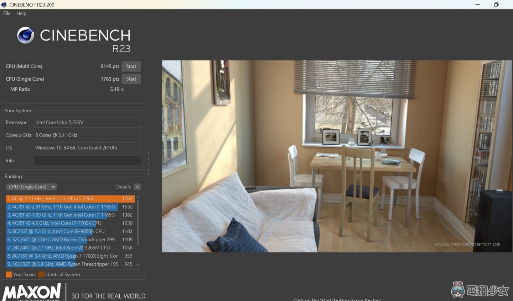Viewport: 513px width, 301px height.
Task: Click the Cinebench logo sphere icon
Action: coord(26,35)
